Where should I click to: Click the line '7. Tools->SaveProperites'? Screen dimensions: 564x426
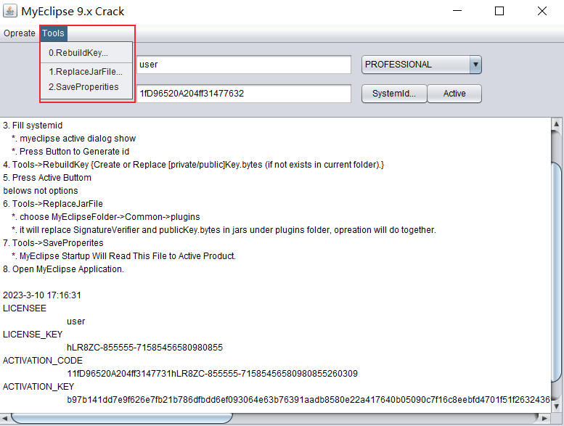click(53, 243)
